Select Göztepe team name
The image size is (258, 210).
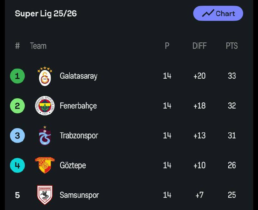[73, 165]
